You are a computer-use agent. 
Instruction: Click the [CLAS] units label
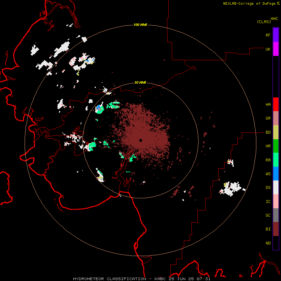pos(264,22)
